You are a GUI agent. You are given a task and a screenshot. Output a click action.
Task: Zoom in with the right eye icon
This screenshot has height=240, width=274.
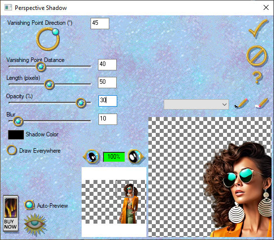pyautogui.click(x=136, y=156)
